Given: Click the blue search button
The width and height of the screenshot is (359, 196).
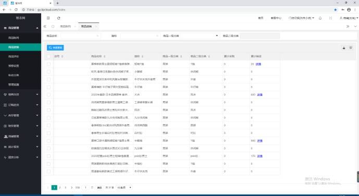Looking at the screenshot, I should [x=55, y=47].
